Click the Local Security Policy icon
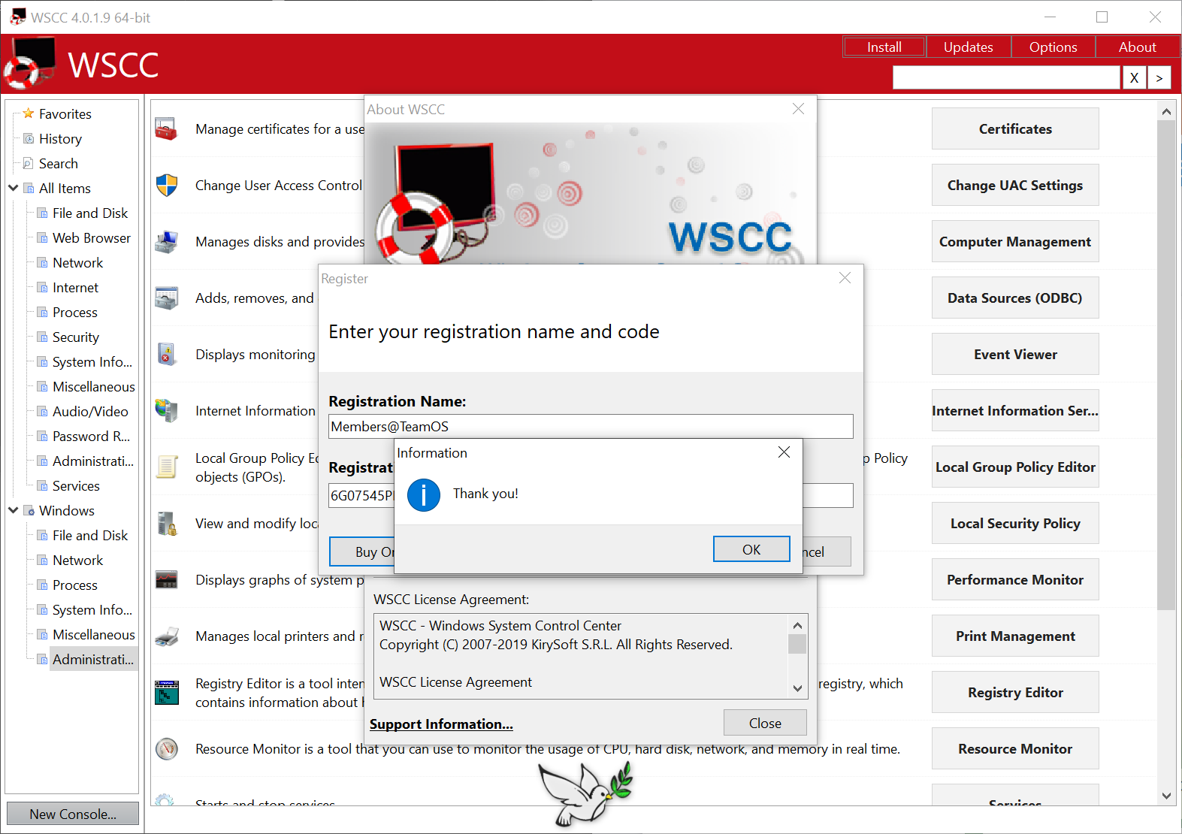Viewport: 1182px width, 834px height. click(166, 524)
